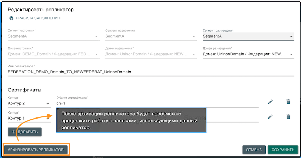Viewport: 301px width, 158px height.
Task: Click the Имя репликатора input field
Action: tap(150, 72)
